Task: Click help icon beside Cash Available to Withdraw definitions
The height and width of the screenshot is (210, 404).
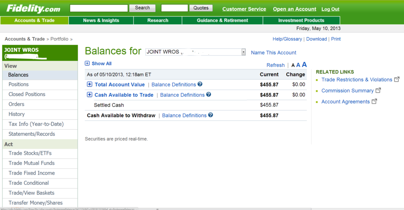Action: point(211,115)
